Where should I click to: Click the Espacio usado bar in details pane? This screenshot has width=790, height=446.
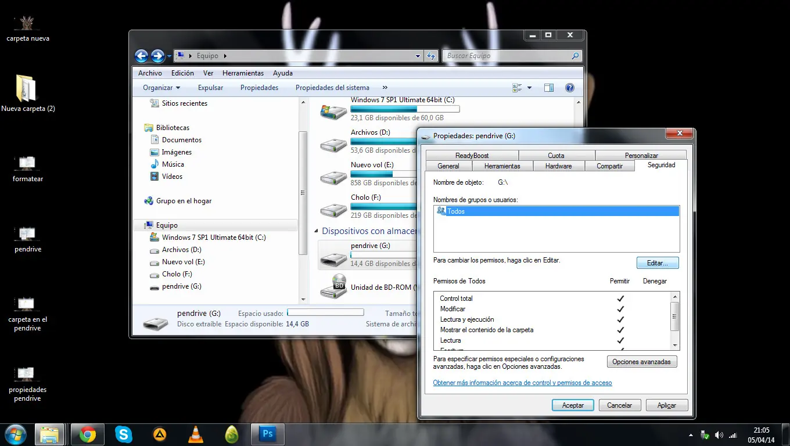(x=325, y=312)
